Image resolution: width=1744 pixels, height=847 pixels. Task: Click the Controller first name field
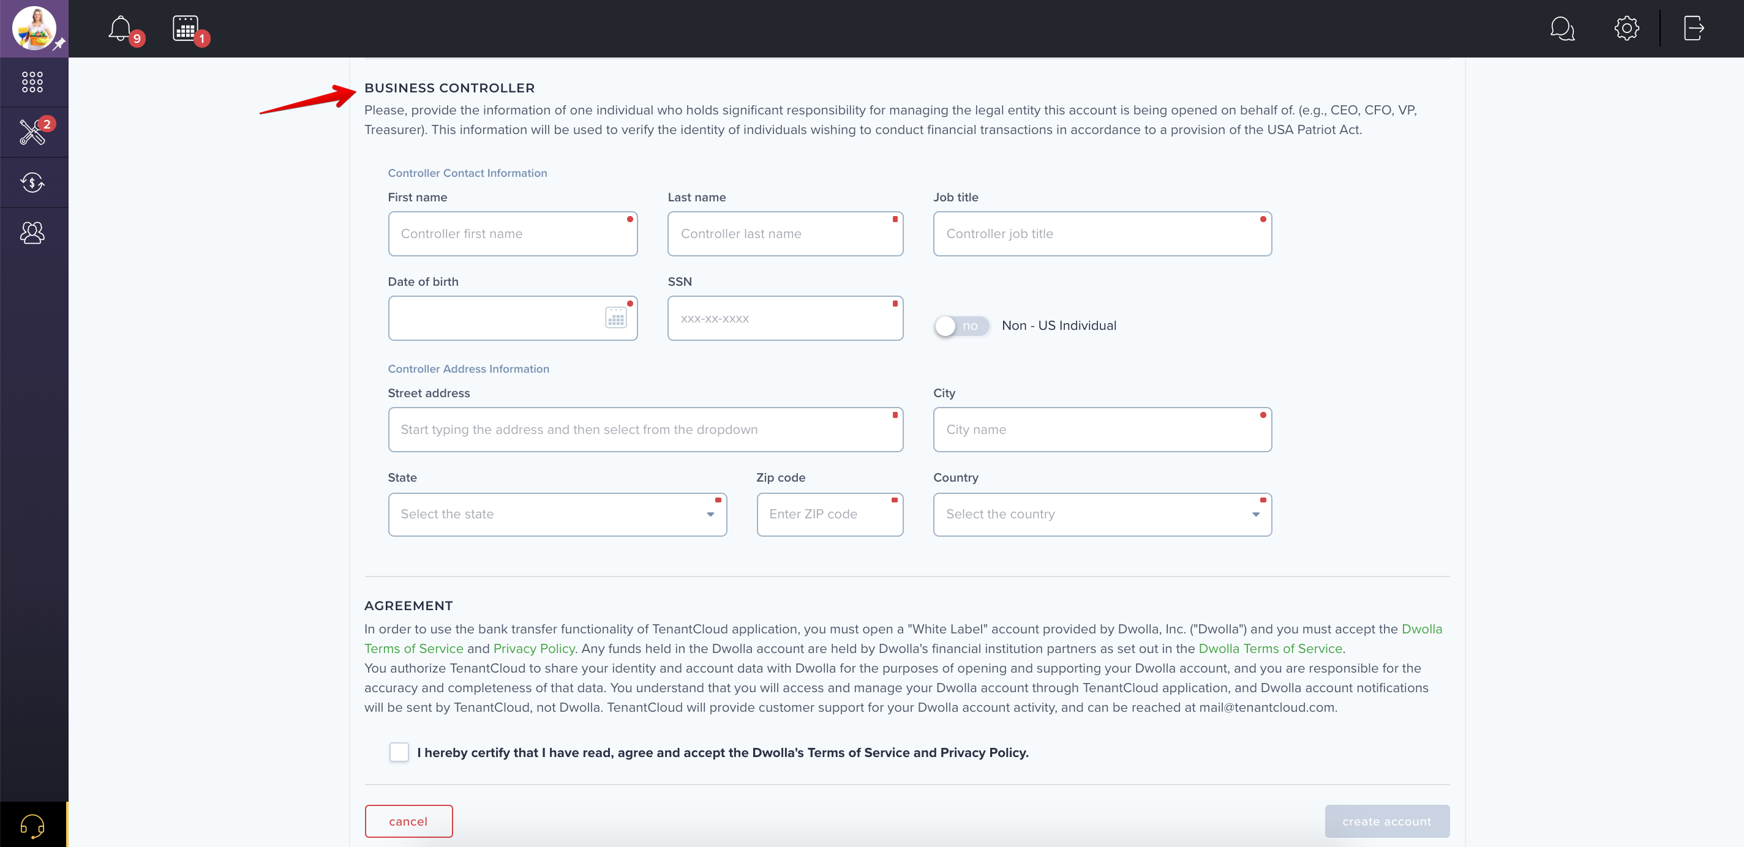[x=513, y=233]
